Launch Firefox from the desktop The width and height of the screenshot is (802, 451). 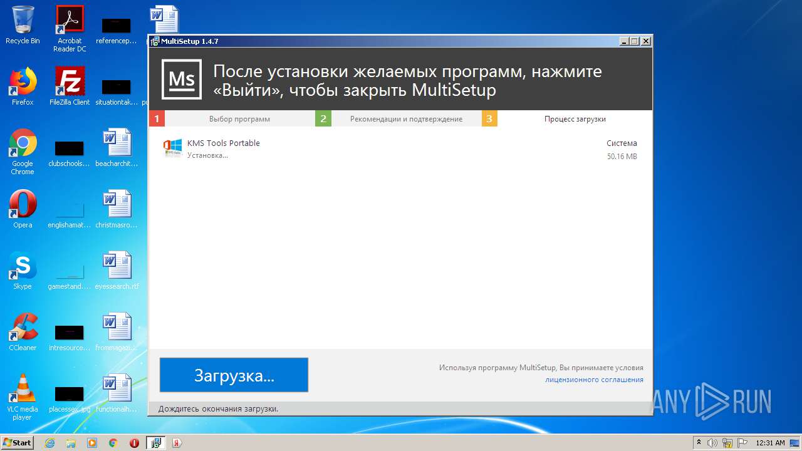tap(23, 86)
